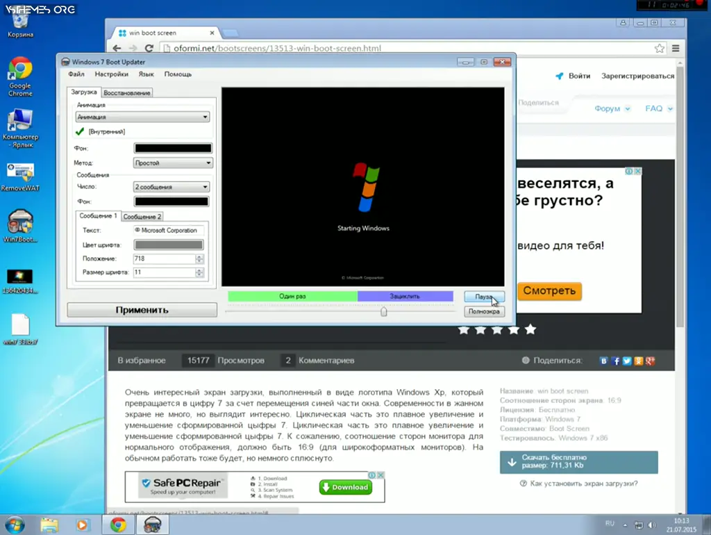
Task: Click the bookmark star in the address bar
Action: (659, 48)
